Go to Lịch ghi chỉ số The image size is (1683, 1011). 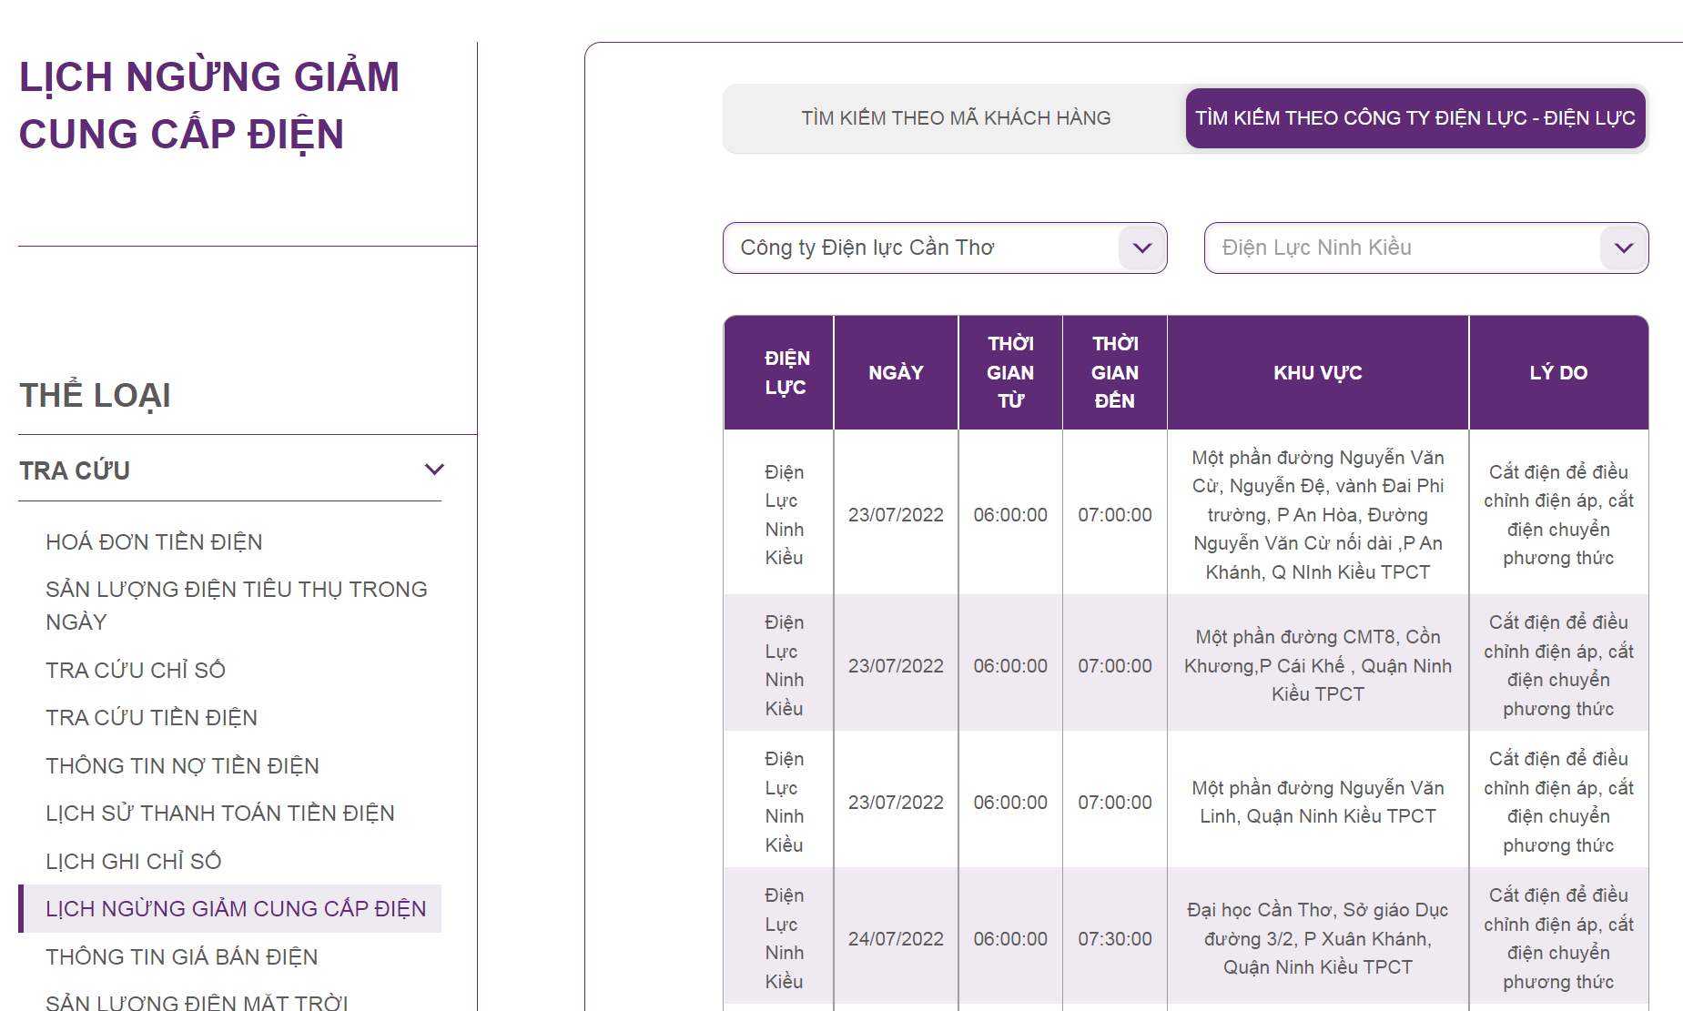133,862
